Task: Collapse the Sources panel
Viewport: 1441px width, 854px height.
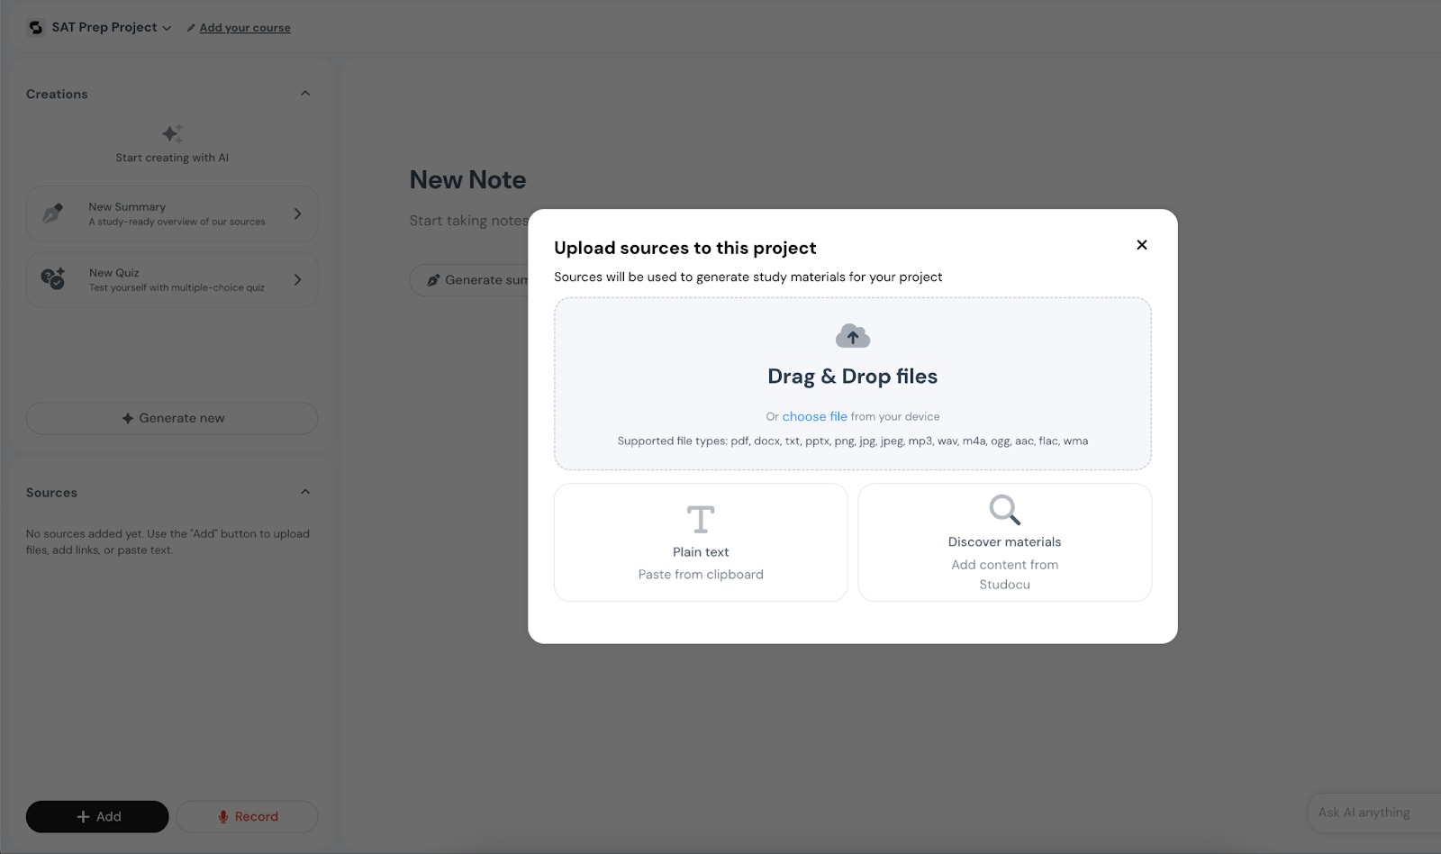Action: coord(305,492)
